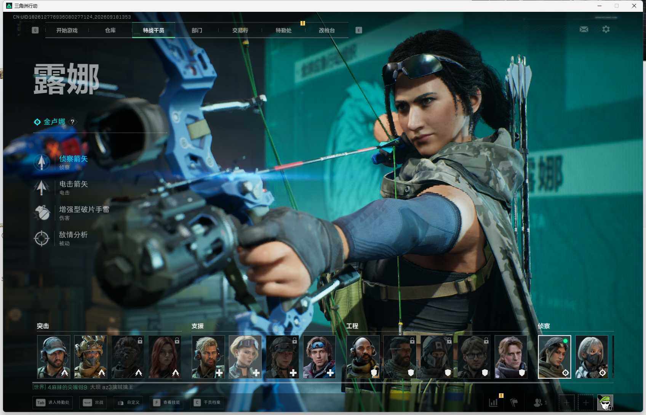Open the green beret player avatar
Screen dimensions: 646x415
605,402
